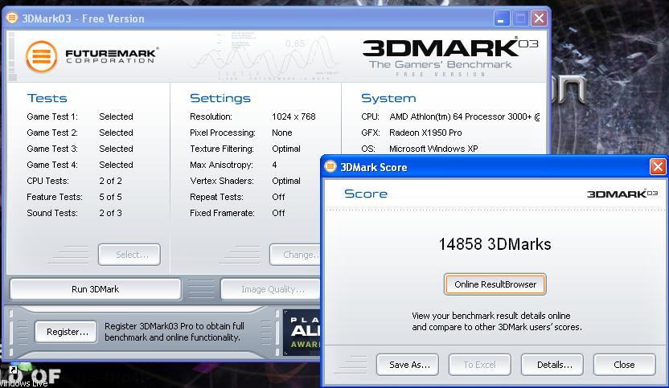Click the Register... button
Viewport: 669px width, 388px height.
[66, 332]
